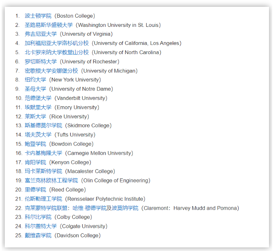Click the text (Bowdoin College)
The width and height of the screenshot is (273, 251).
(x=72, y=144)
